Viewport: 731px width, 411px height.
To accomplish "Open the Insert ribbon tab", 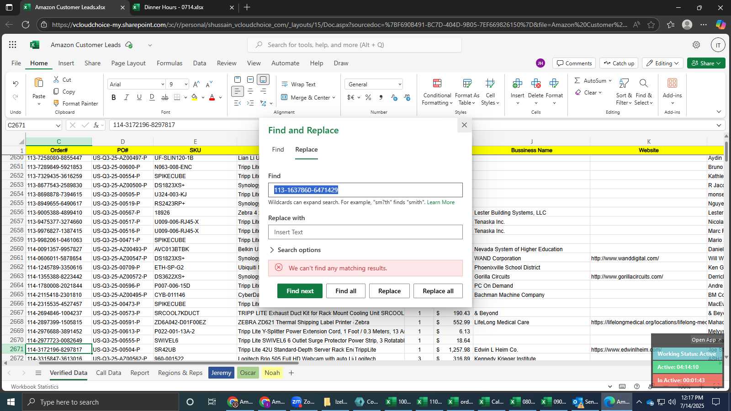I will coord(66,63).
